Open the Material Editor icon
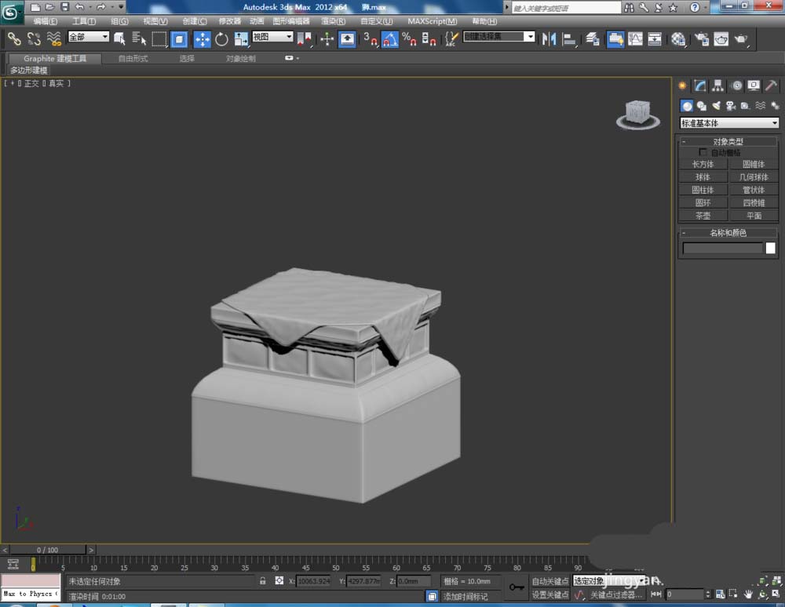Screen dimensions: 785x607 click(x=678, y=38)
